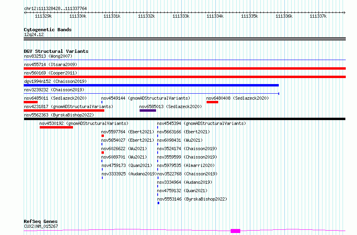Open variant nsv6026622 (Wu2021)
357x235 pixels.
124,149
